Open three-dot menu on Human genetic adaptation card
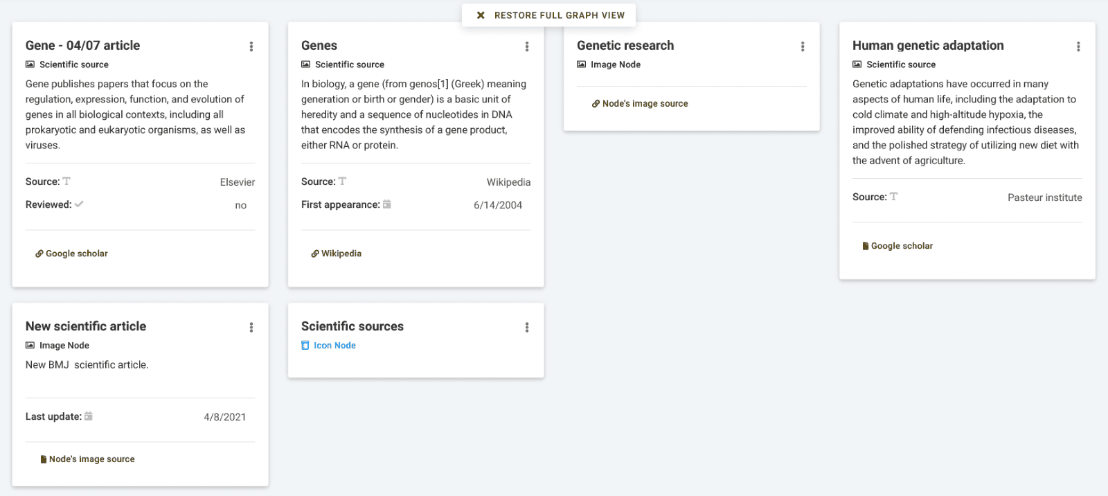 [x=1078, y=46]
